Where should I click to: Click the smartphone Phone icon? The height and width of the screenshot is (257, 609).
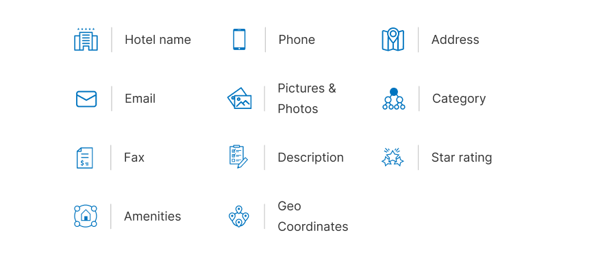239,39
